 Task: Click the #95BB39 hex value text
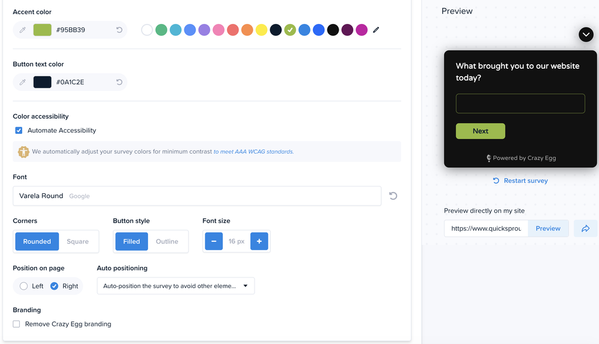pyautogui.click(x=71, y=30)
